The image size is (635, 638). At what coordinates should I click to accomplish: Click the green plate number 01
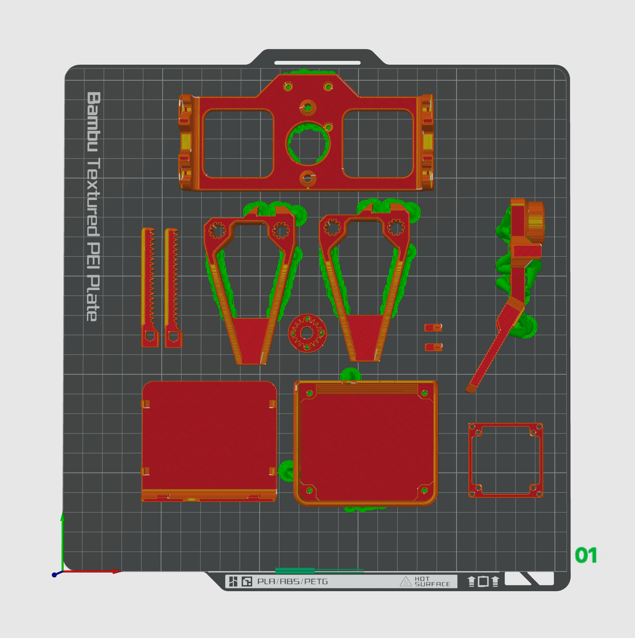click(586, 555)
